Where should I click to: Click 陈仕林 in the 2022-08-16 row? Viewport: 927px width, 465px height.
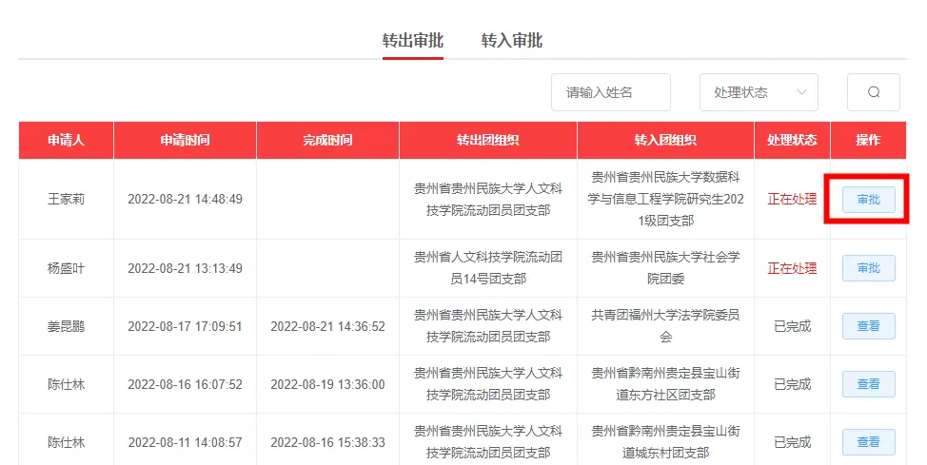click(67, 384)
